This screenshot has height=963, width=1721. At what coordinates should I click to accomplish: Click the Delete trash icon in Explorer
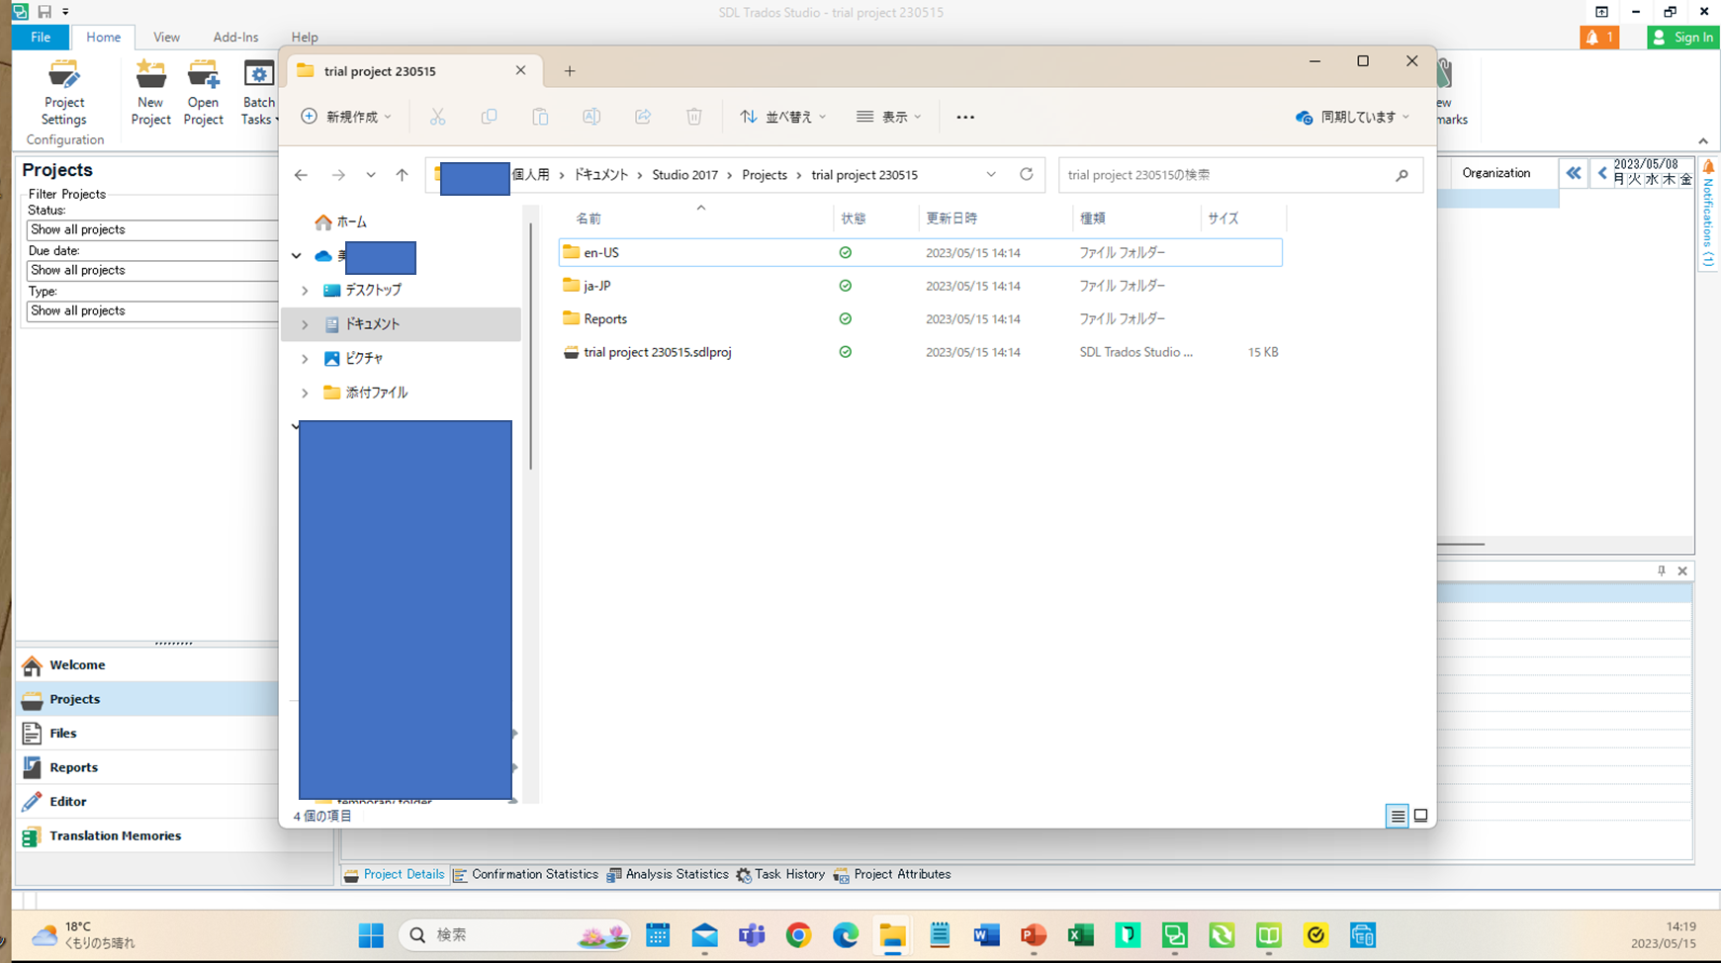coord(694,117)
